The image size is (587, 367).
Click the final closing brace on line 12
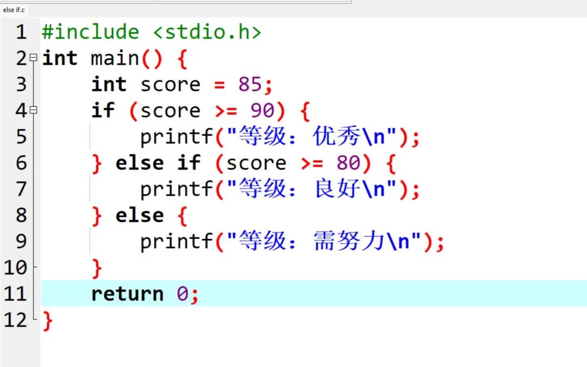(48, 320)
